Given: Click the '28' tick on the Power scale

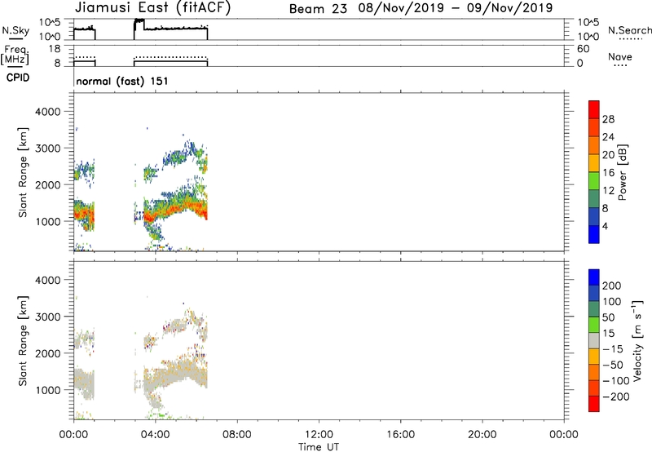Looking at the screenshot, I should coord(608,119).
